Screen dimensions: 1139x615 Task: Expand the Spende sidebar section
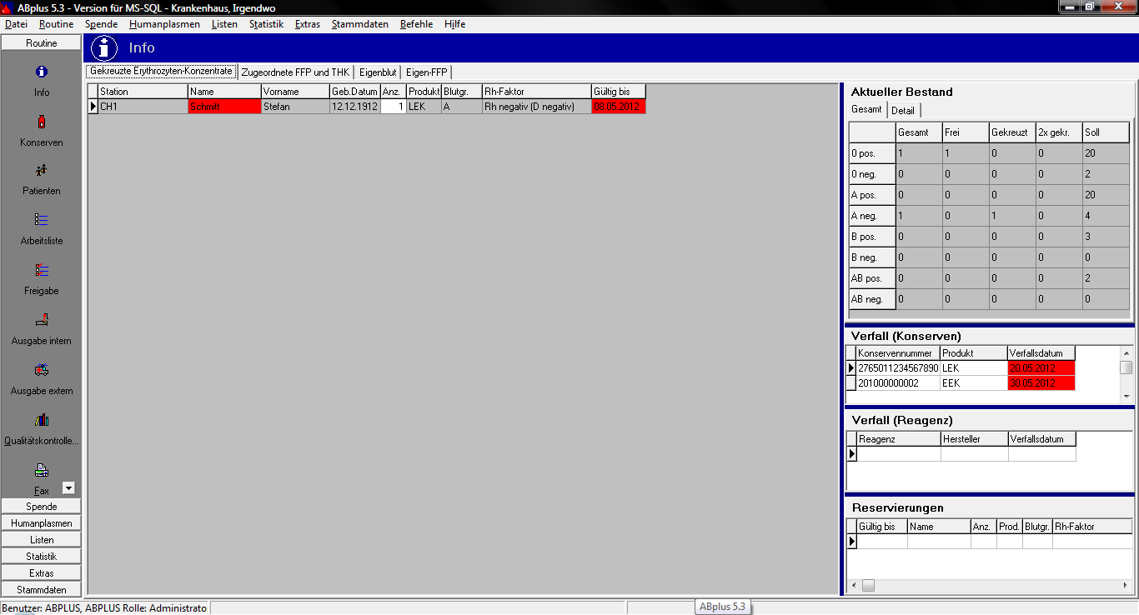(42, 507)
